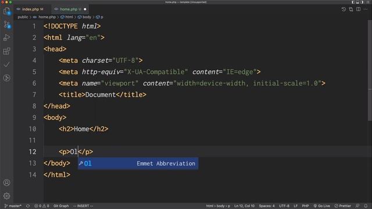Viewport: 372px width, 209px height.
Task: Click the master branch in status bar
Action: point(13,206)
